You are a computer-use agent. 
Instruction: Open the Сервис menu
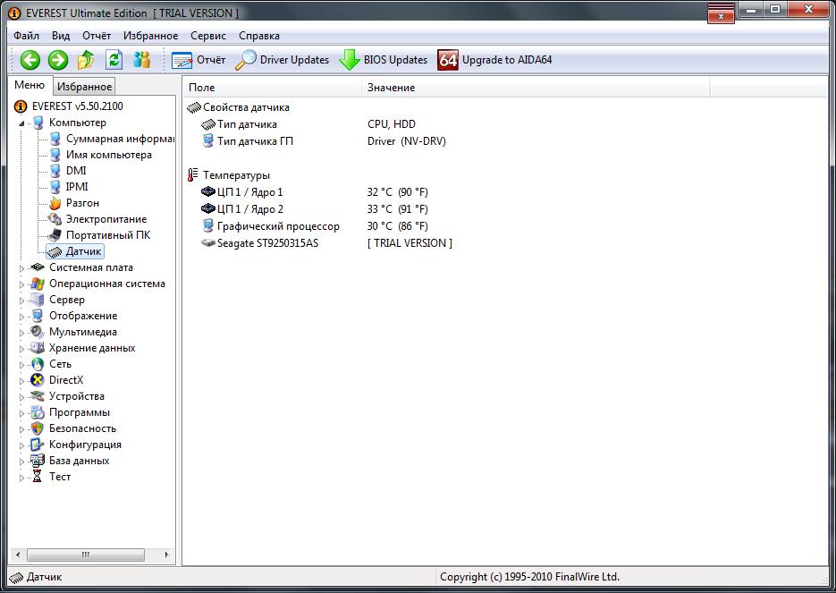(x=207, y=36)
